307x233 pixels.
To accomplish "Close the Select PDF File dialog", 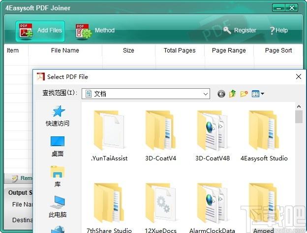I will pos(299,77).
